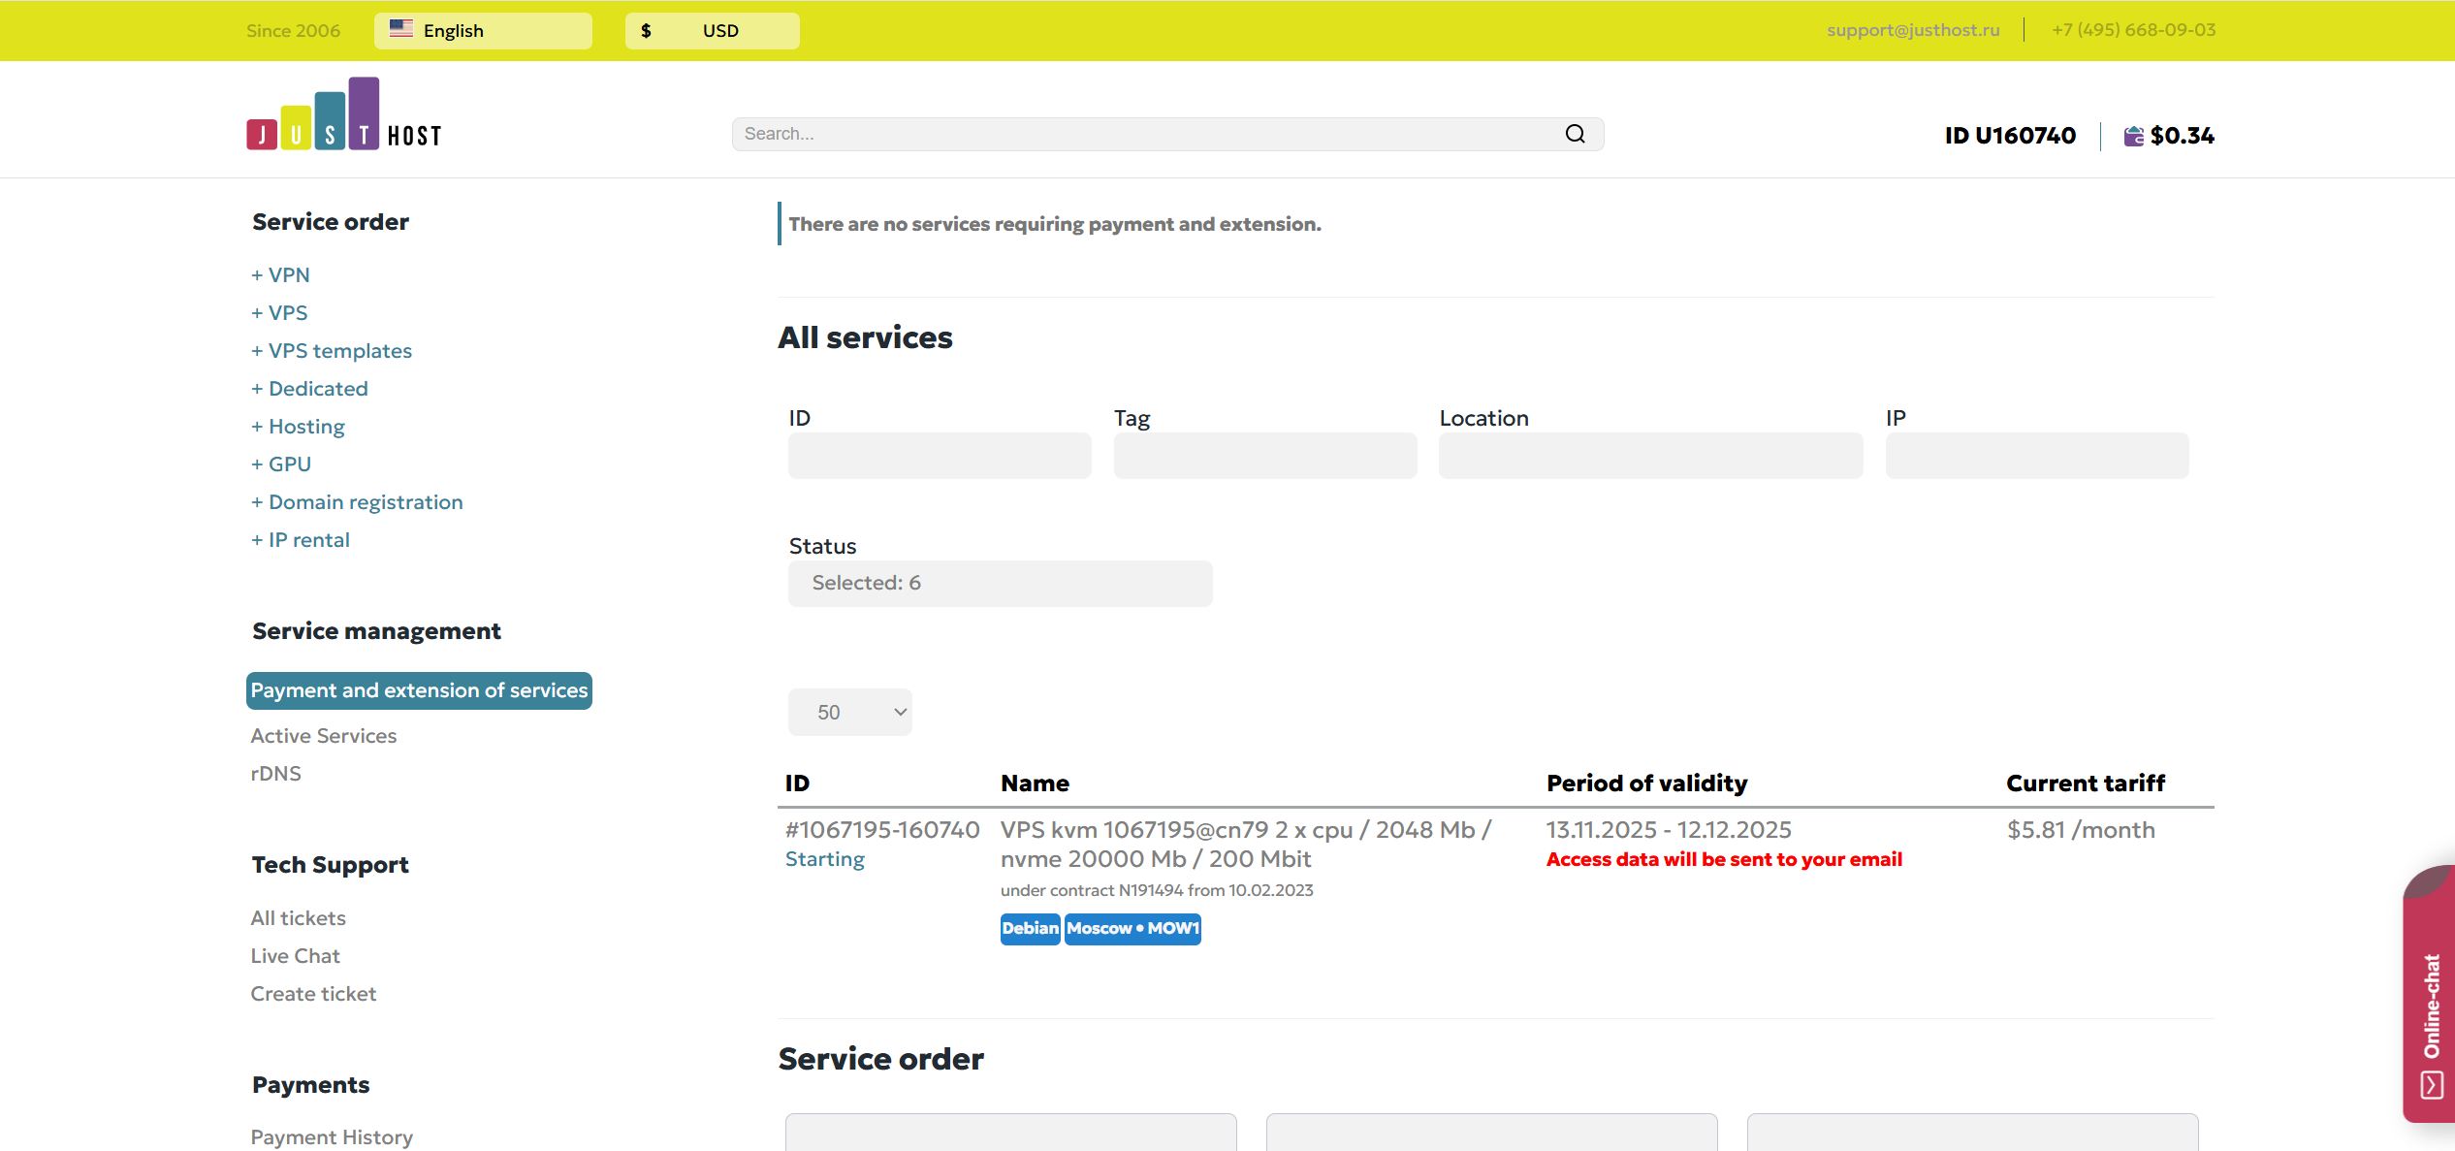
Task: Open the Online-chat side widget
Action: point(2430,994)
